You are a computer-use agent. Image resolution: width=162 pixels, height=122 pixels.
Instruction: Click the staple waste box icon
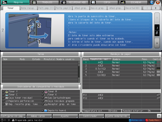pos(46,101)
